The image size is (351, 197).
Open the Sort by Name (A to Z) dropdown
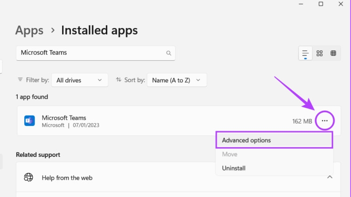pyautogui.click(x=177, y=80)
